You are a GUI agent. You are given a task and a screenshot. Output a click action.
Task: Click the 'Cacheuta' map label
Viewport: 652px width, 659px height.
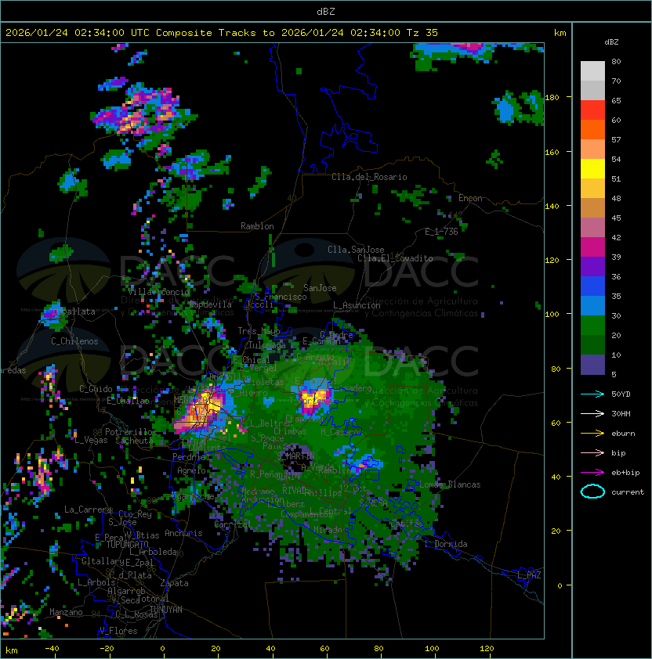tap(134, 441)
